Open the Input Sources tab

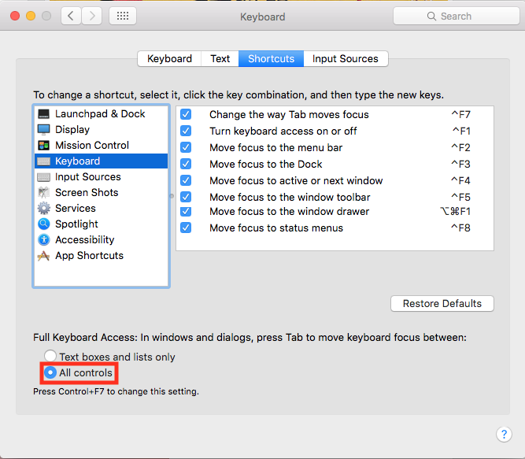click(x=346, y=58)
